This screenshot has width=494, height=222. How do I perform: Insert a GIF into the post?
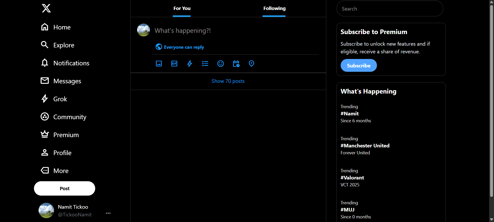click(x=174, y=64)
